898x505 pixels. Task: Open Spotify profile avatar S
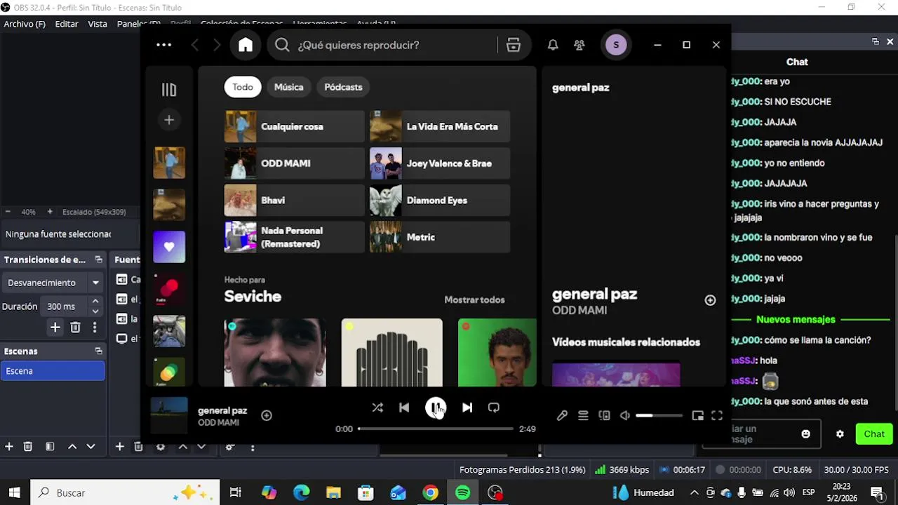616,45
